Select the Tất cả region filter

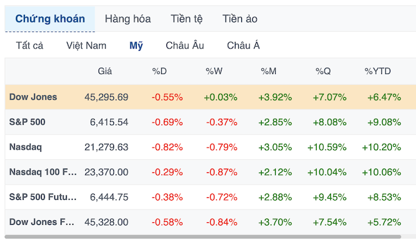[x=29, y=45]
